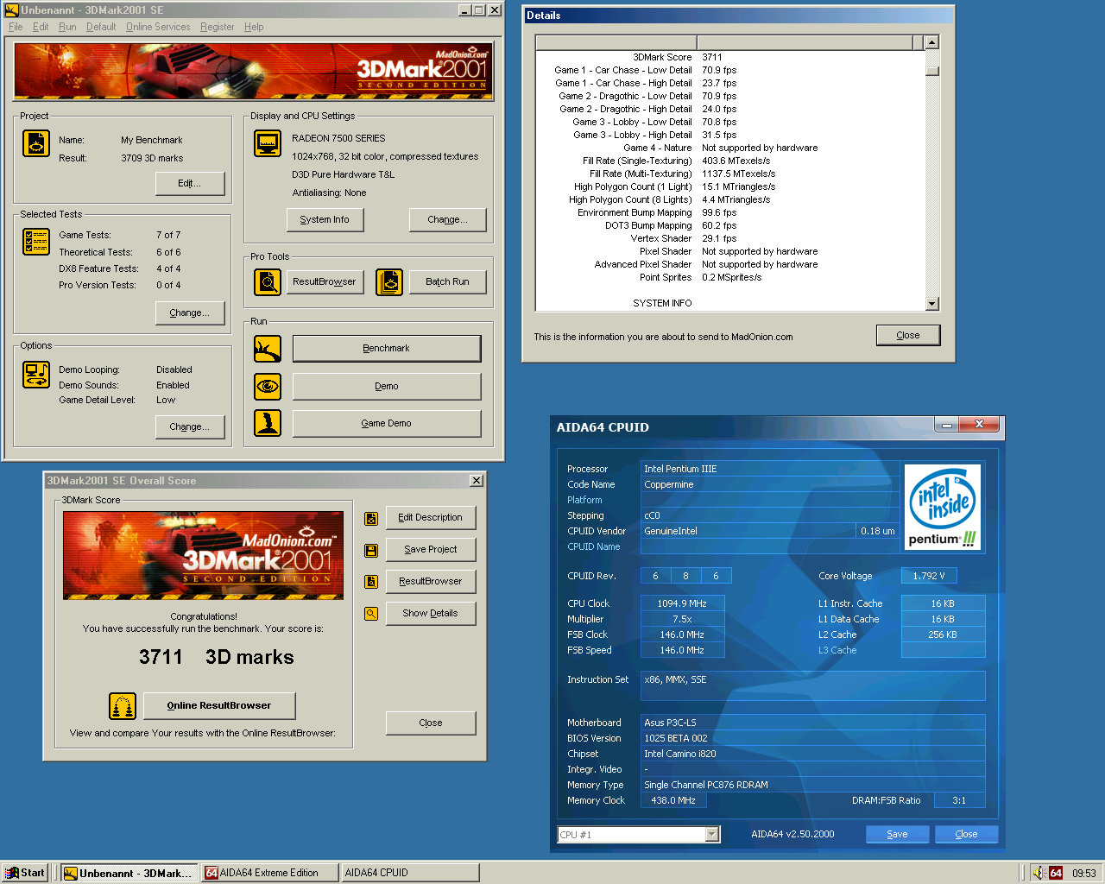This screenshot has height=884, width=1105.
Task: Click the Demo eye icon
Action: 268,386
